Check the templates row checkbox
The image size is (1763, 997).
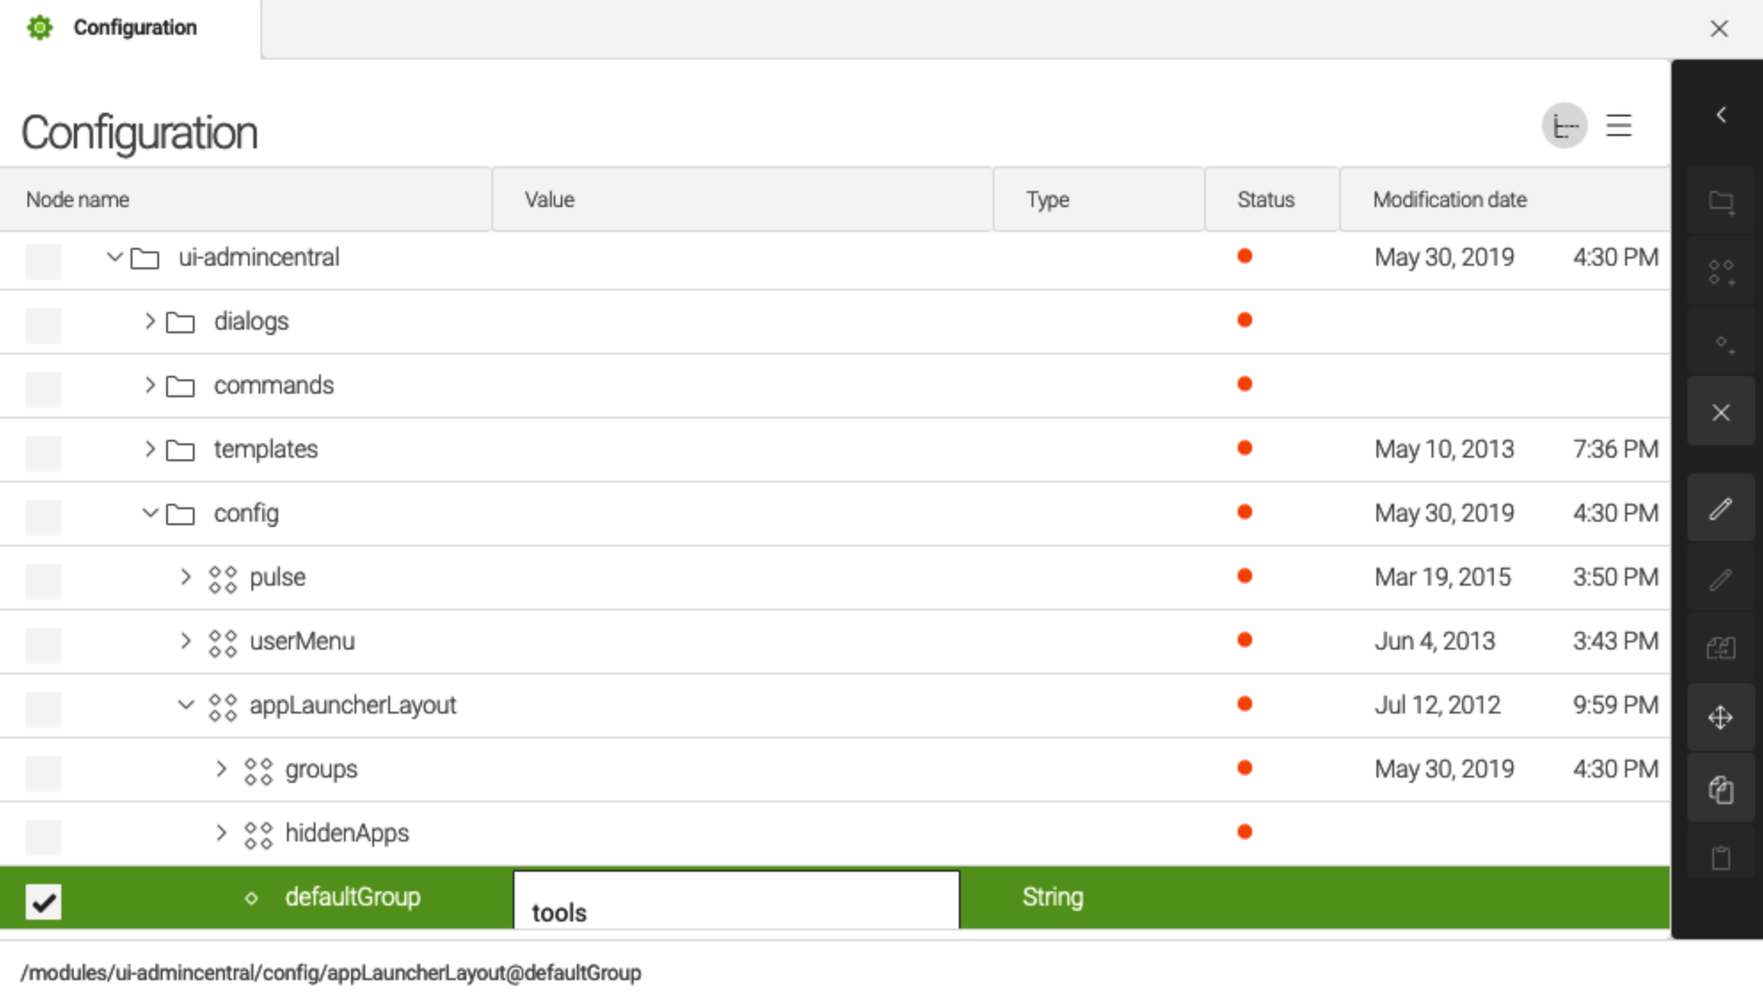coord(44,453)
